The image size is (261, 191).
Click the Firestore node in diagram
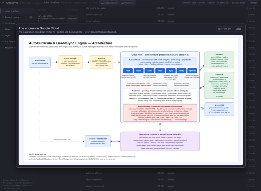(219, 85)
